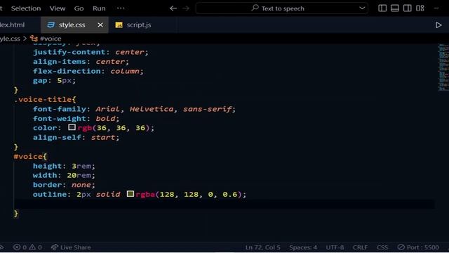Screen dimensions: 449x253
Task: Change line ending via CRLF
Action: coord(360,247)
